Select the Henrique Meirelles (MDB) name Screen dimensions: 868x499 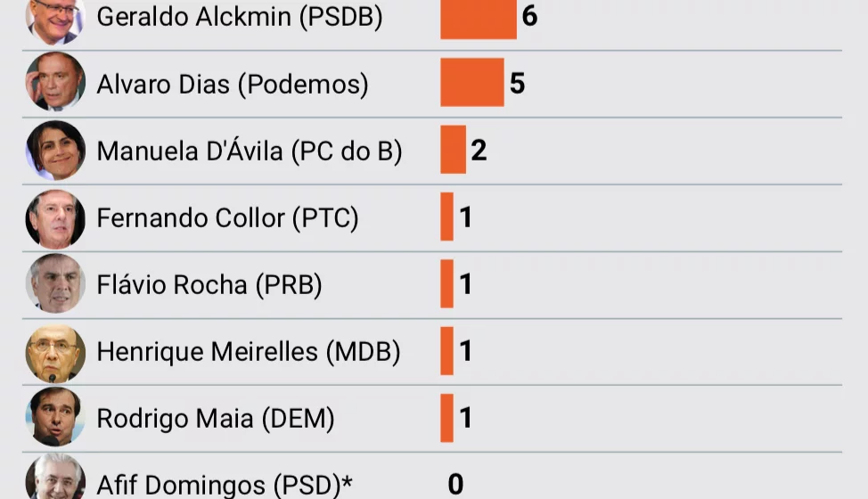[249, 352]
